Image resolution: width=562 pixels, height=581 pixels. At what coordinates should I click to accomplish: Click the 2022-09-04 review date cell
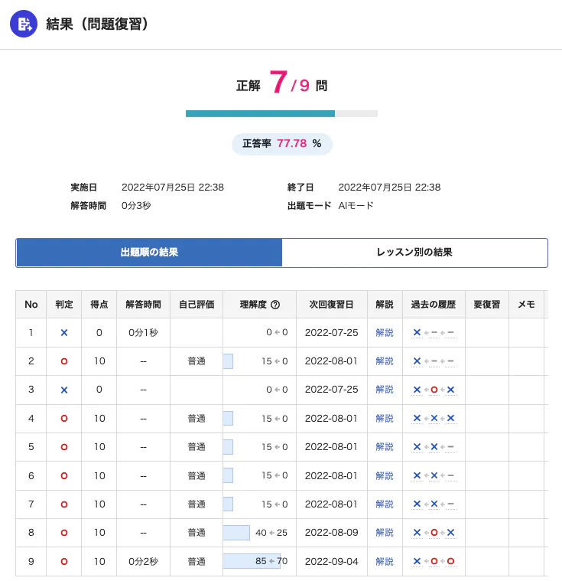click(331, 562)
